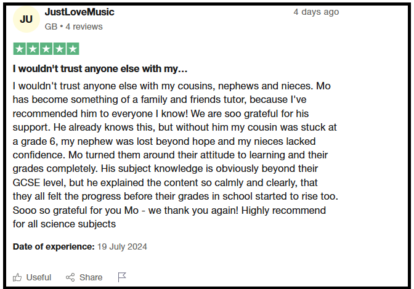Click the 'Share' label text

click(x=91, y=277)
